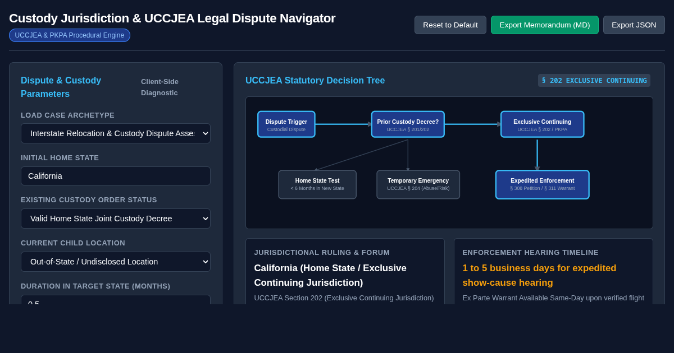Click the Load Case Archetype label
Viewport: 674px width, 353px height.
tap(68, 115)
